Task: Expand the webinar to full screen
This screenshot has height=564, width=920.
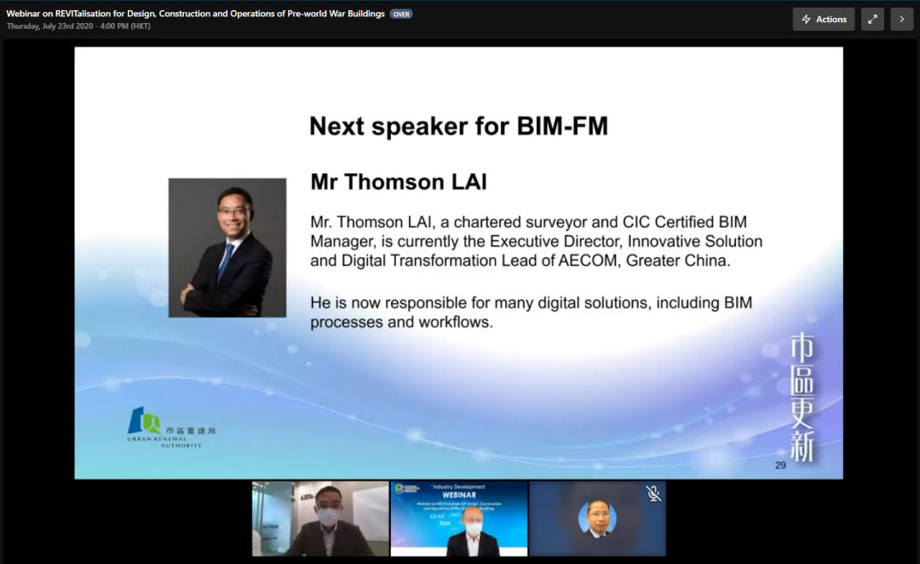Action: (x=872, y=20)
